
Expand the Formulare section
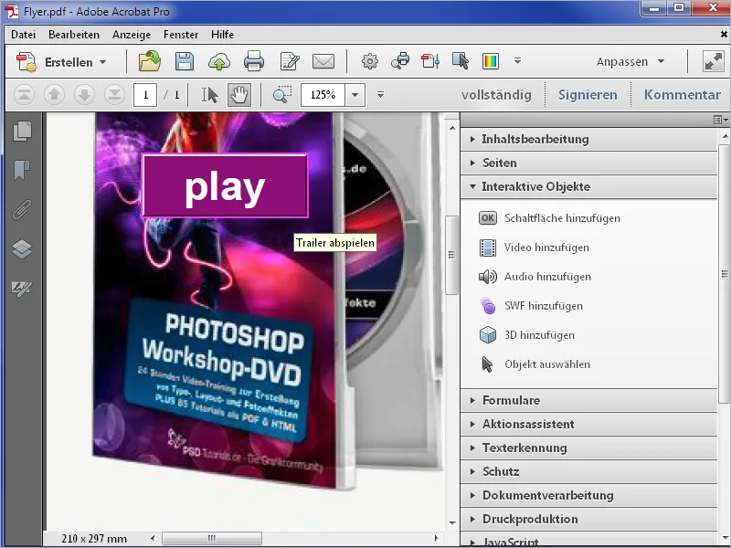[x=588, y=400]
